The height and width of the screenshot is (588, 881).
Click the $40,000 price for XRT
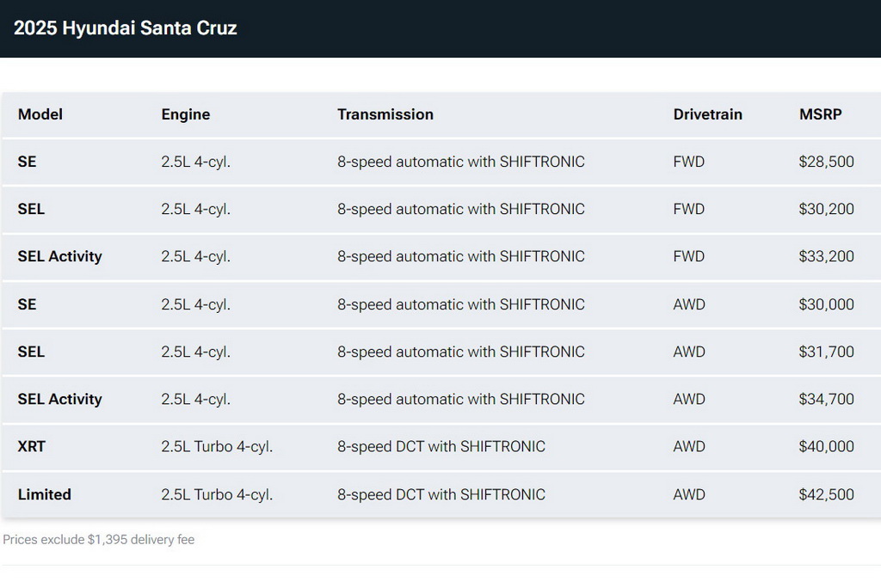pos(826,446)
